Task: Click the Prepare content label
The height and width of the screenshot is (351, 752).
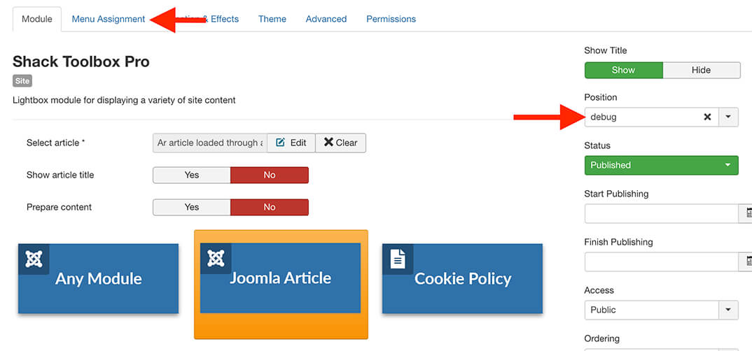Action: pyautogui.click(x=59, y=207)
